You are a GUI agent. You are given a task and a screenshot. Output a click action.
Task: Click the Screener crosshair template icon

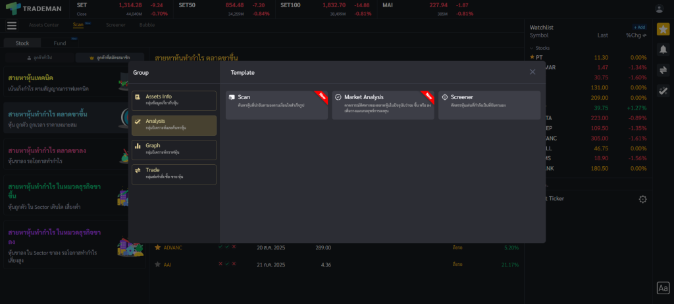[x=445, y=97]
